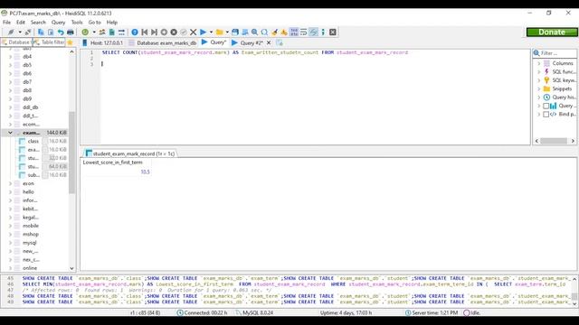Screen dimensions: 579x325
Task: Expand the ddl_db database node
Action: click(10, 107)
